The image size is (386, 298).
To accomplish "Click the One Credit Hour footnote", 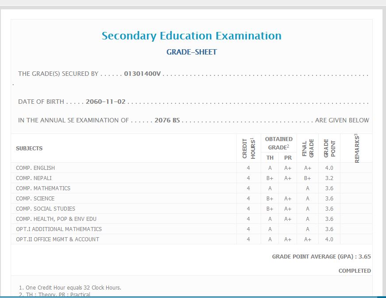I will click(x=70, y=287).
